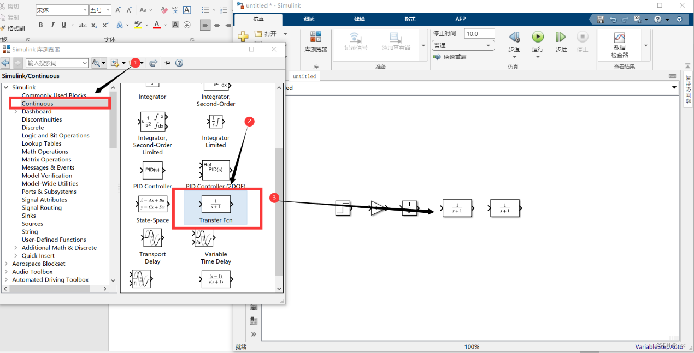The image size is (694, 353).
Task: Select Sources in library tree
Action: click(32, 224)
